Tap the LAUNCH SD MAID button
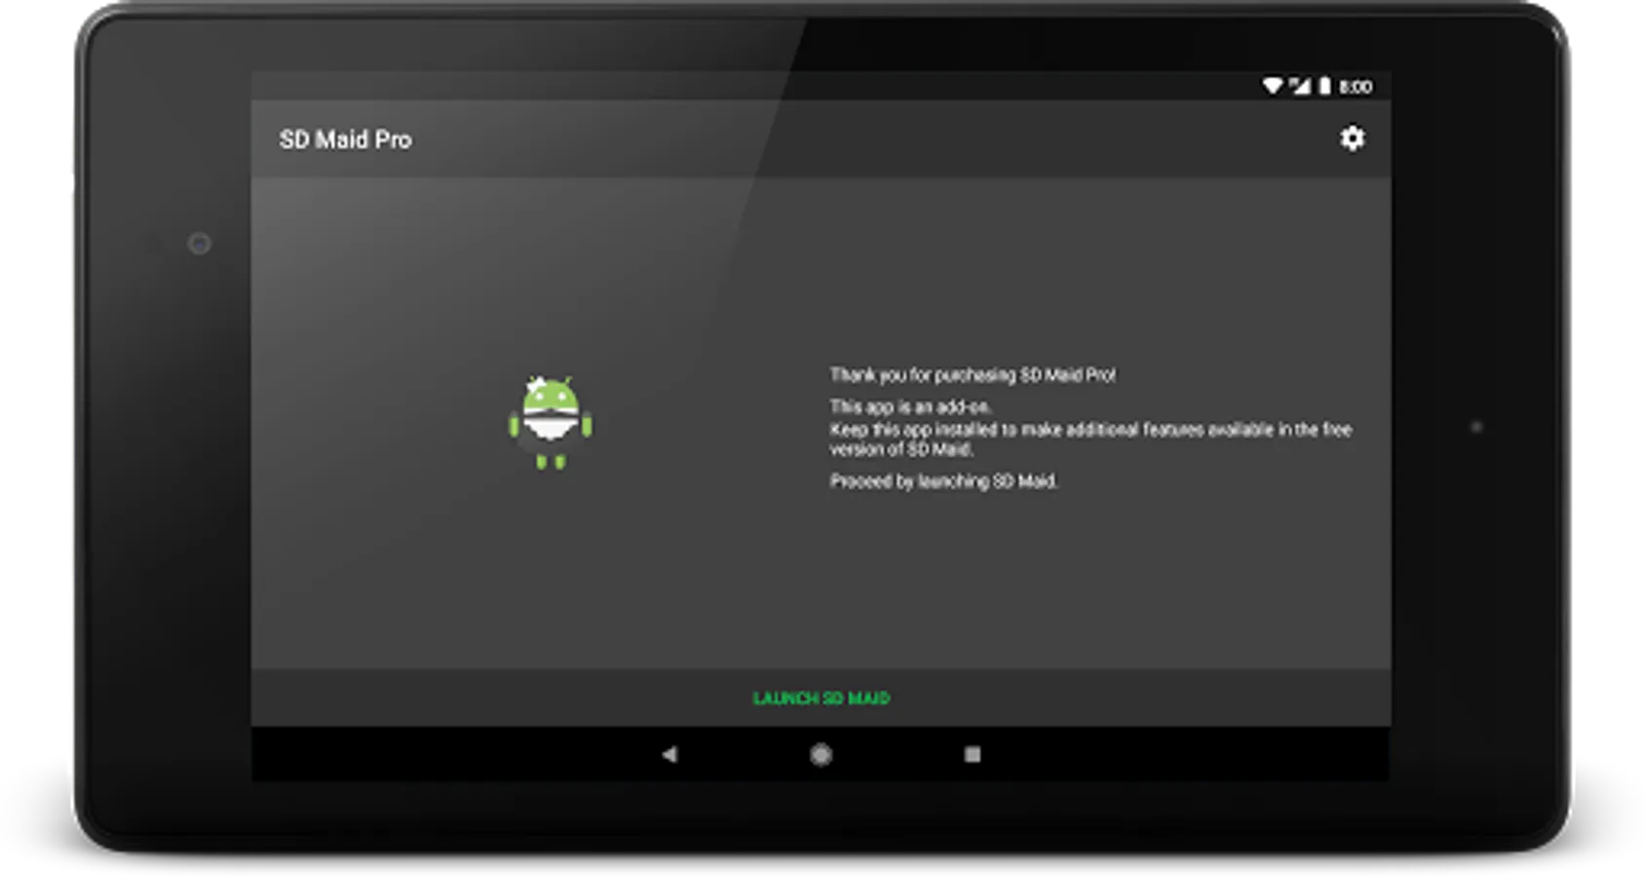 (x=821, y=698)
